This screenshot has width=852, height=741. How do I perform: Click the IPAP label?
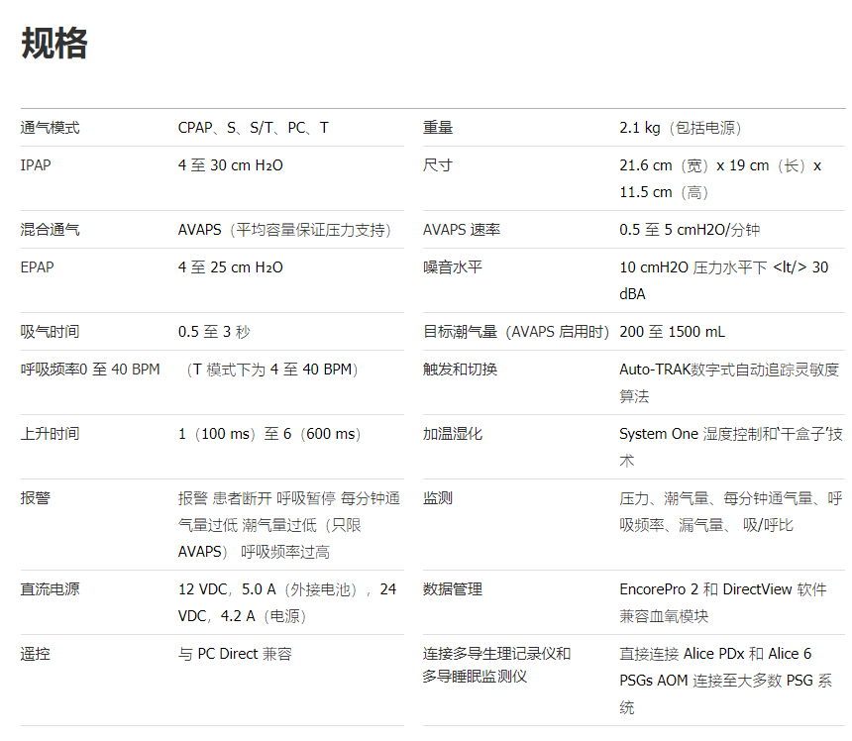coord(36,165)
